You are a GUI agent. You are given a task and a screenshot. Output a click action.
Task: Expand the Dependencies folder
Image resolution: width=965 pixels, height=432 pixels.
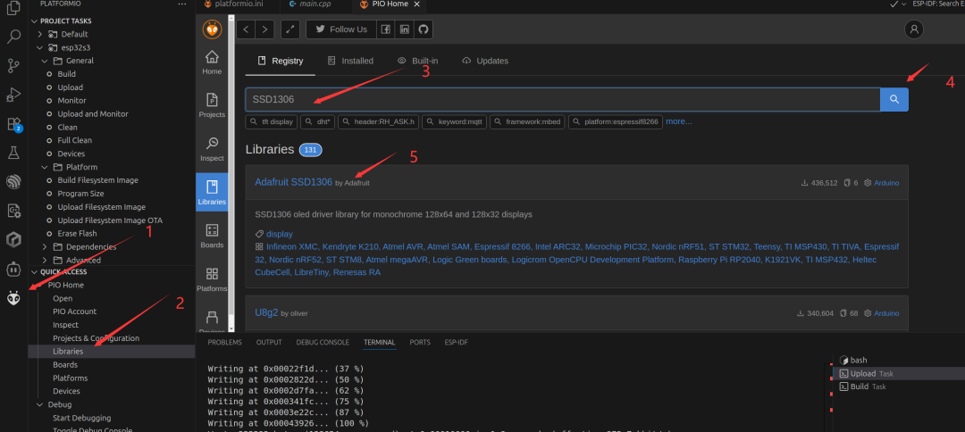pyautogui.click(x=45, y=247)
